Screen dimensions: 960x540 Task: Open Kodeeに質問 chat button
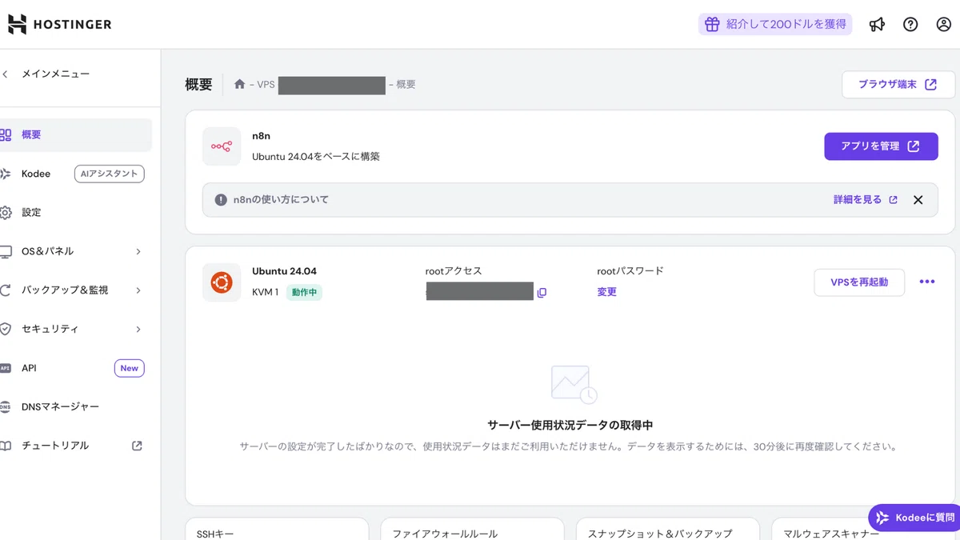point(914,518)
